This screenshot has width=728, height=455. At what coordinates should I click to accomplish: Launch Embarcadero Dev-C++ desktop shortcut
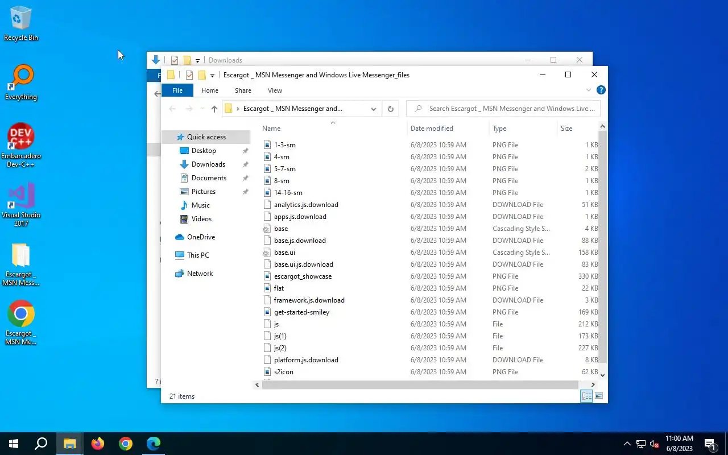pyautogui.click(x=21, y=146)
